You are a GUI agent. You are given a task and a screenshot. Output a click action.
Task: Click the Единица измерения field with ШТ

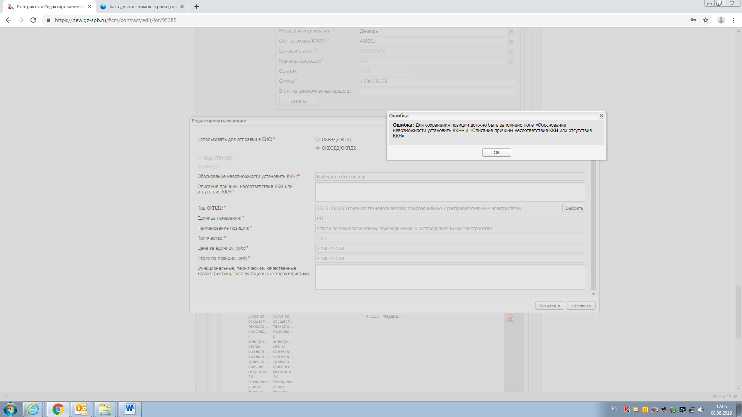pyautogui.click(x=450, y=219)
